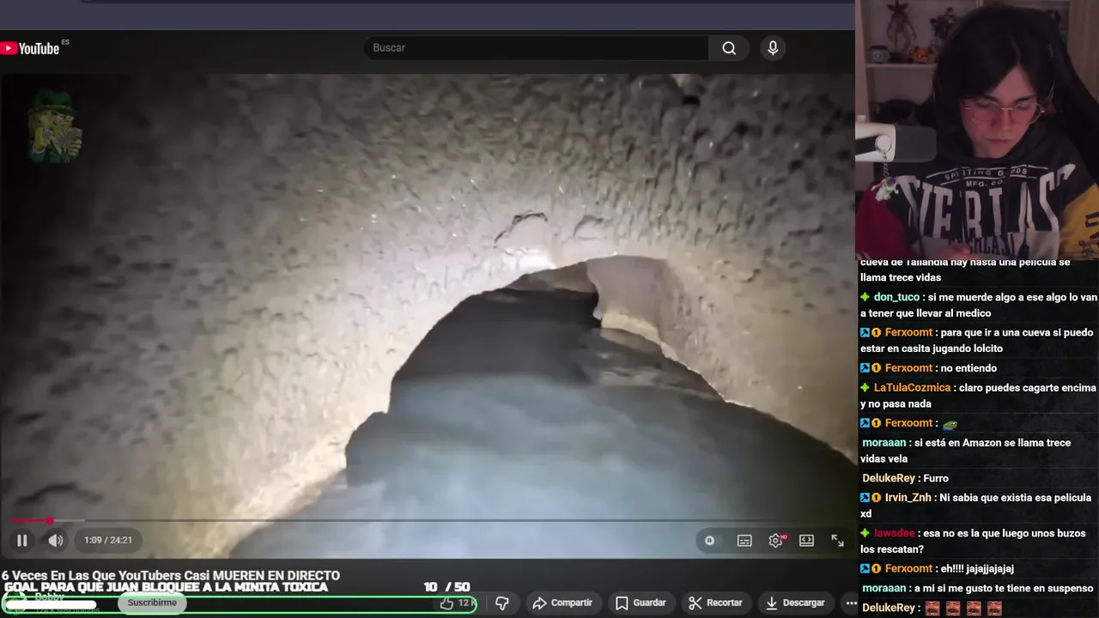The width and height of the screenshot is (1099, 618).
Task: Toggle subtitles captions button
Action: pyautogui.click(x=744, y=540)
